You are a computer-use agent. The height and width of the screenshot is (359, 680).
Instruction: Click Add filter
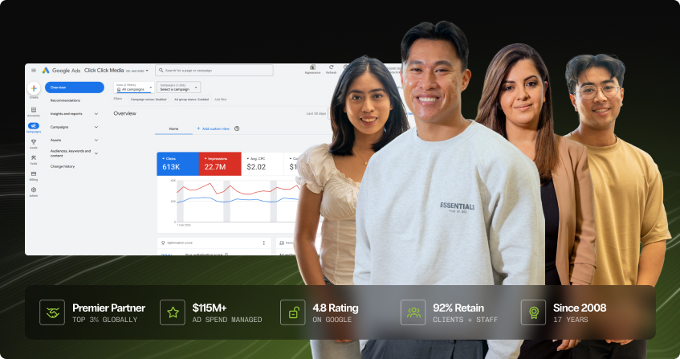coord(220,100)
